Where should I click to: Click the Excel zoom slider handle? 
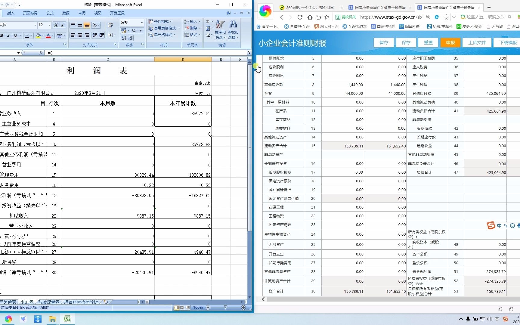click(226, 308)
